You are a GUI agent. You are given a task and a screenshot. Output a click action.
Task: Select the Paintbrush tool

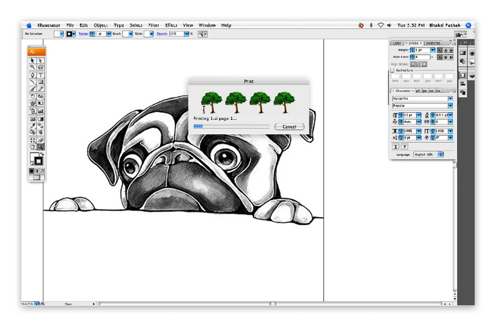point(32,88)
